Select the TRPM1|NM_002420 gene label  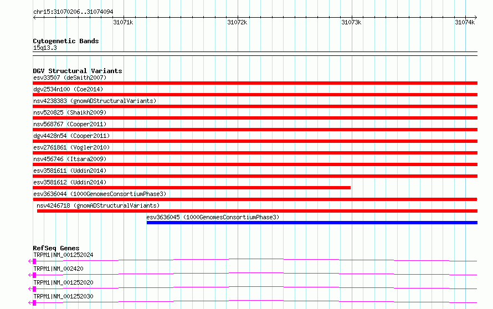[58, 269]
